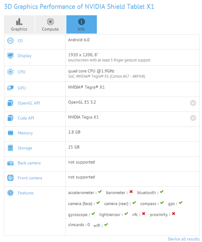202x242 pixels.
Task: Click the wifi green checkmark
Action: click(x=106, y=225)
